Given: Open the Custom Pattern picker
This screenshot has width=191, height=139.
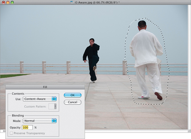Looking at the screenshot, I should point(52,107).
